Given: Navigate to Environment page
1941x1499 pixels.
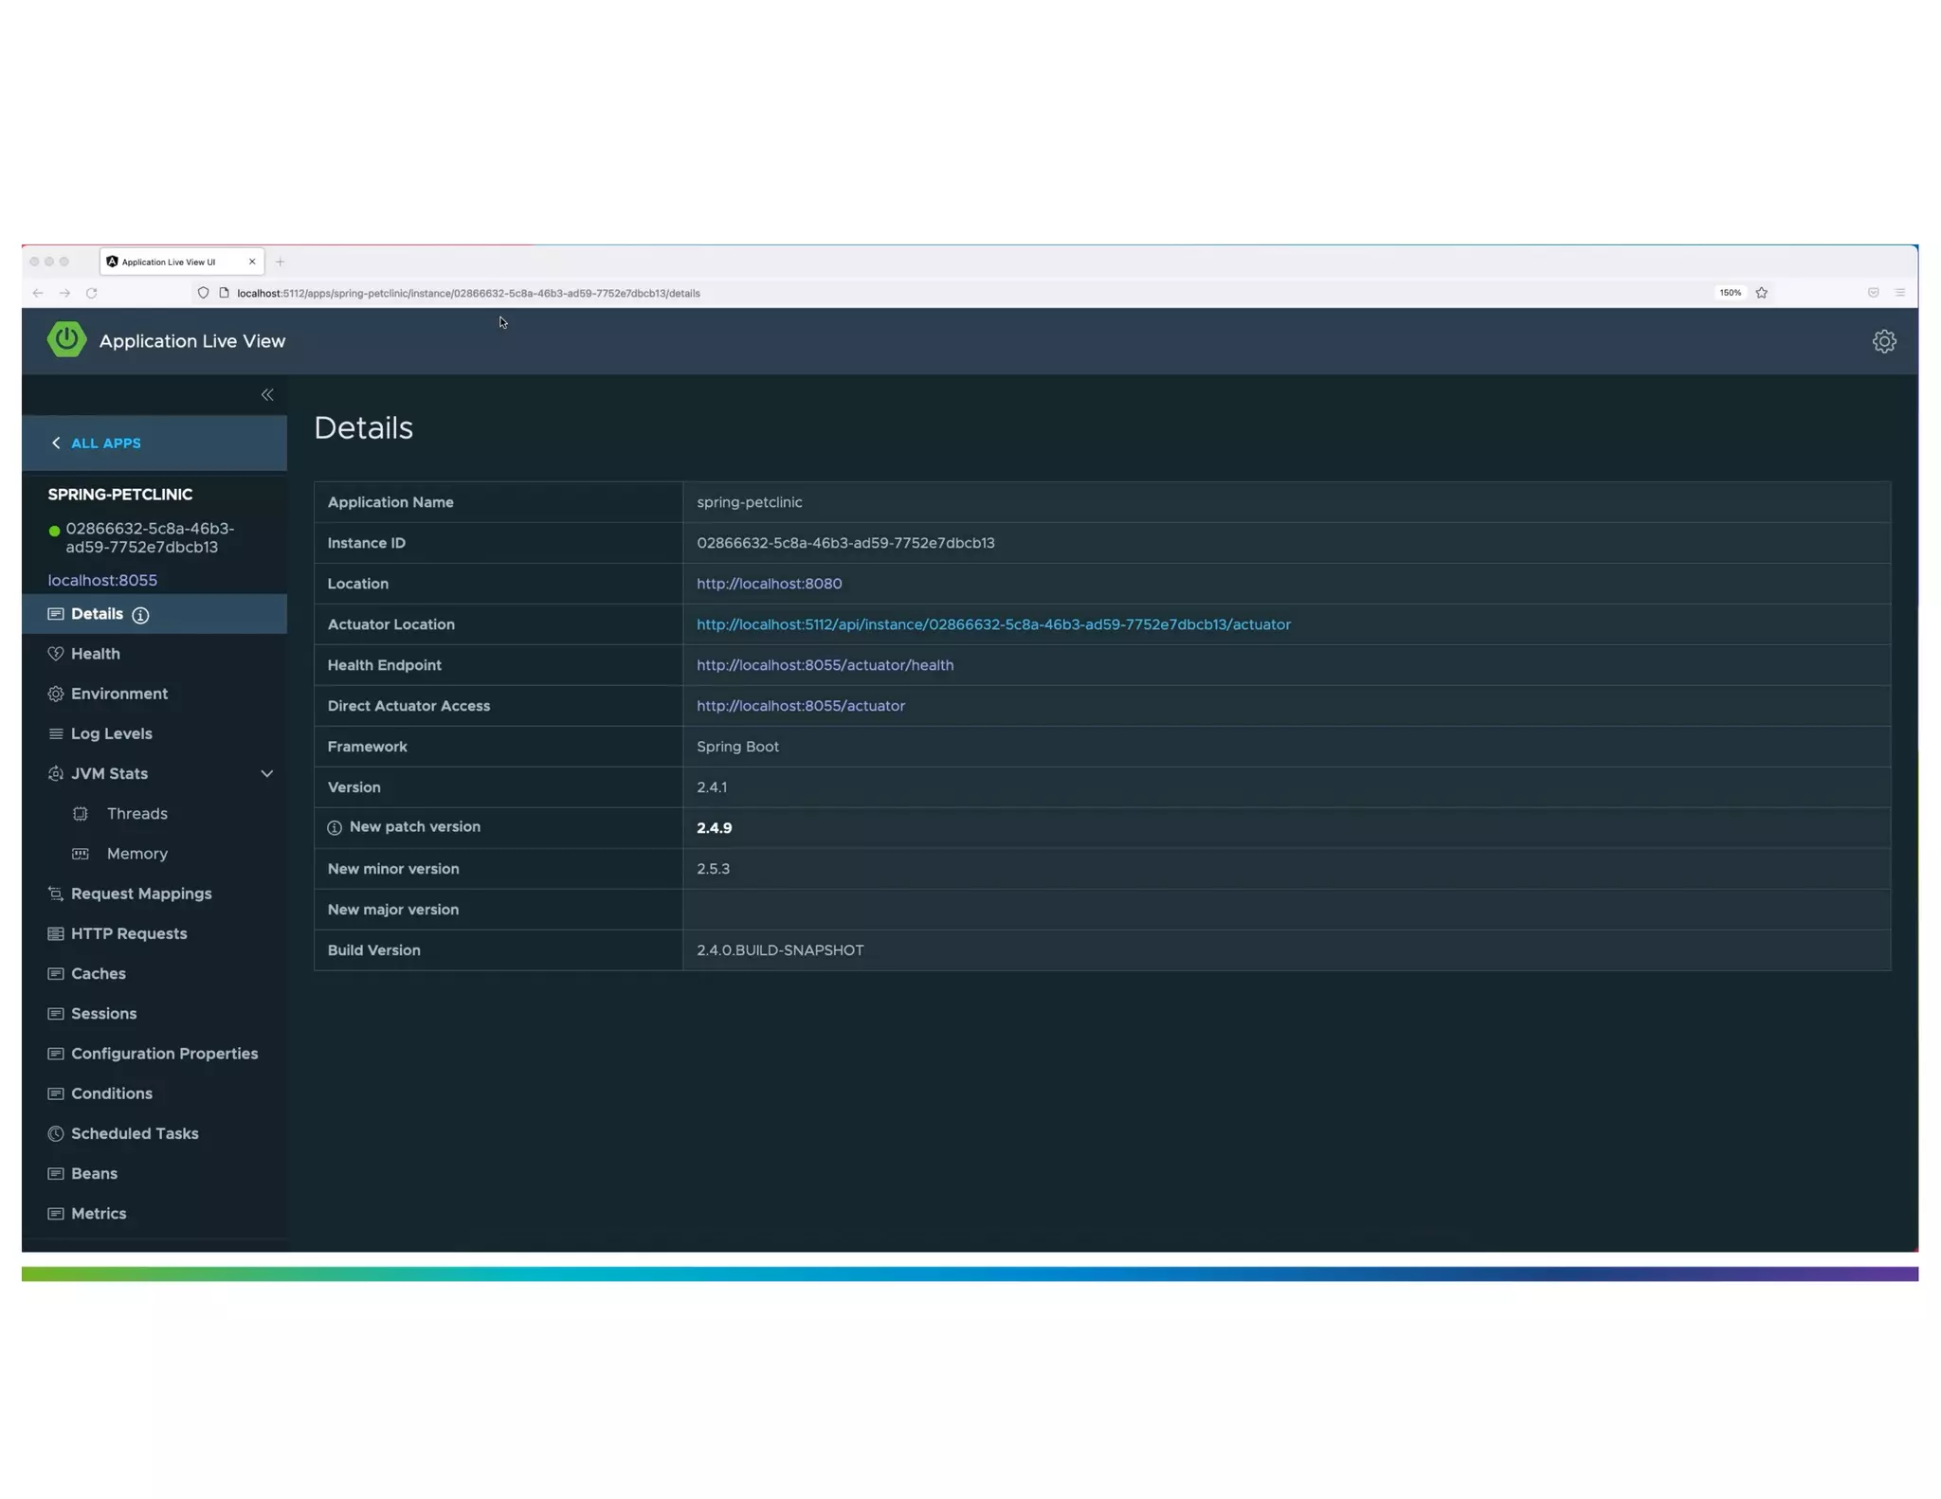Looking at the screenshot, I should [119, 694].
